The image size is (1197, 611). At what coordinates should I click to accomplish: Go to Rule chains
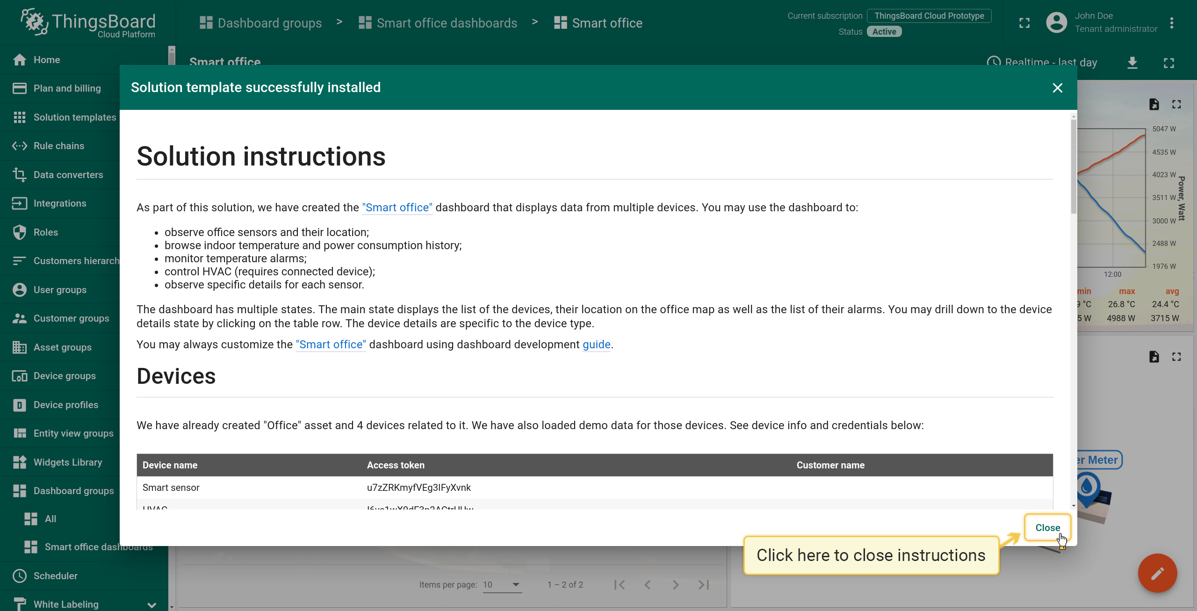pos(84,146)
